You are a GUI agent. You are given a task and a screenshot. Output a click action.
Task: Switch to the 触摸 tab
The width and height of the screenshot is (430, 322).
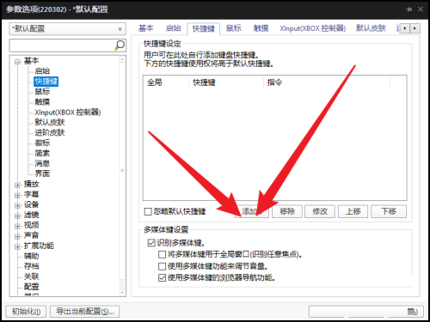[x=261, y=28]
